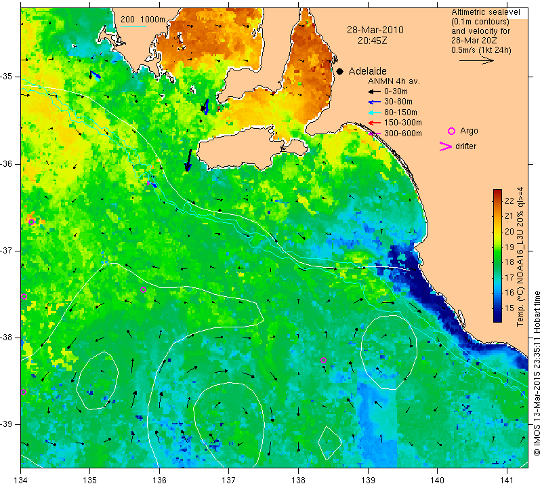Image resolution: width=542 pixels, height=488 pixels.
Task: Click the 0.5m/s (1kt 24h) text
Action: (x=481, y=49)
